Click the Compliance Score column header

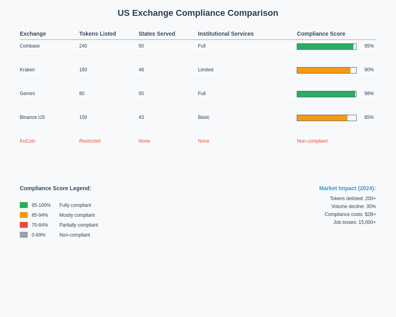point(321,34)
